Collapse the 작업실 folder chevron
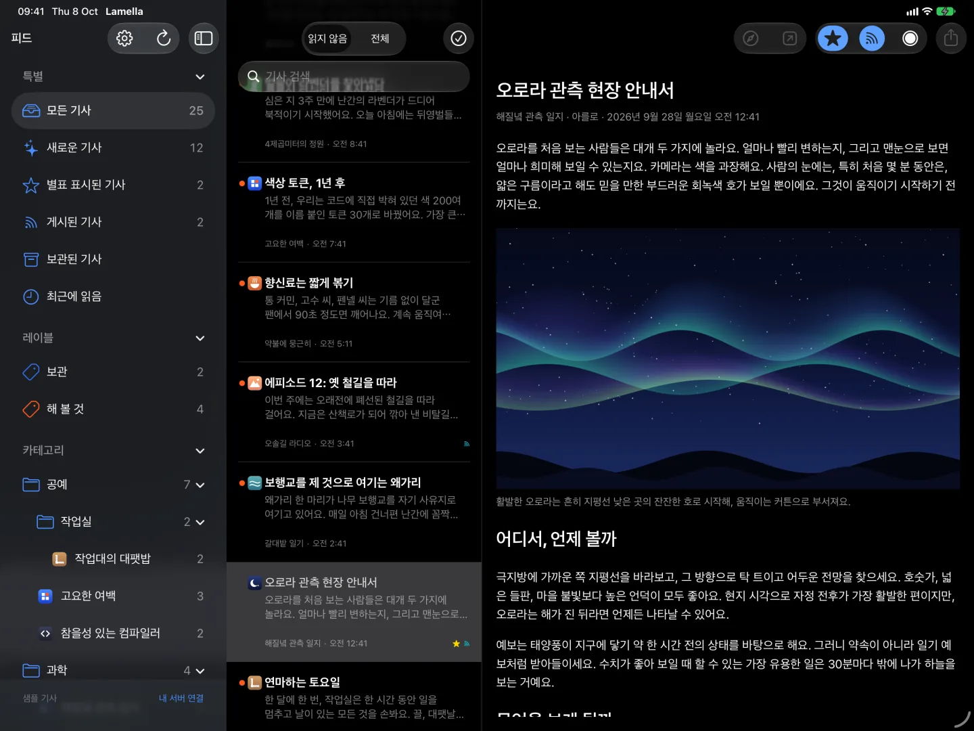974x731 pixels. 200,522
